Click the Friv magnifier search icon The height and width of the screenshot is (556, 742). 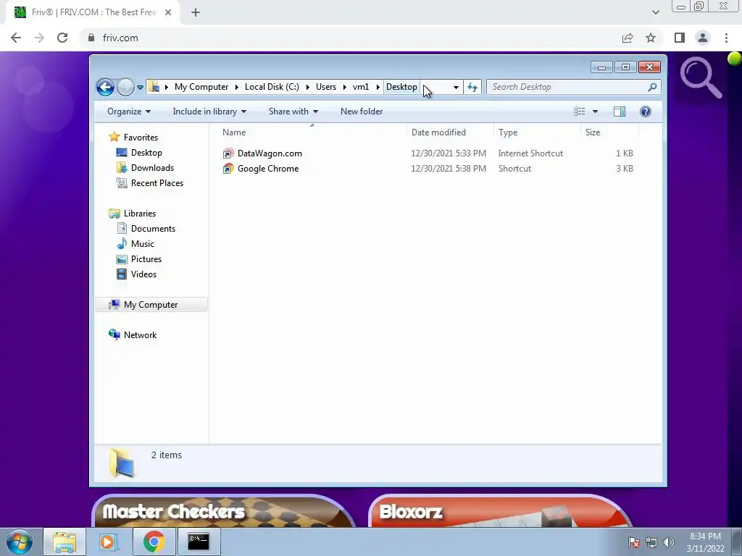[701, 77]
